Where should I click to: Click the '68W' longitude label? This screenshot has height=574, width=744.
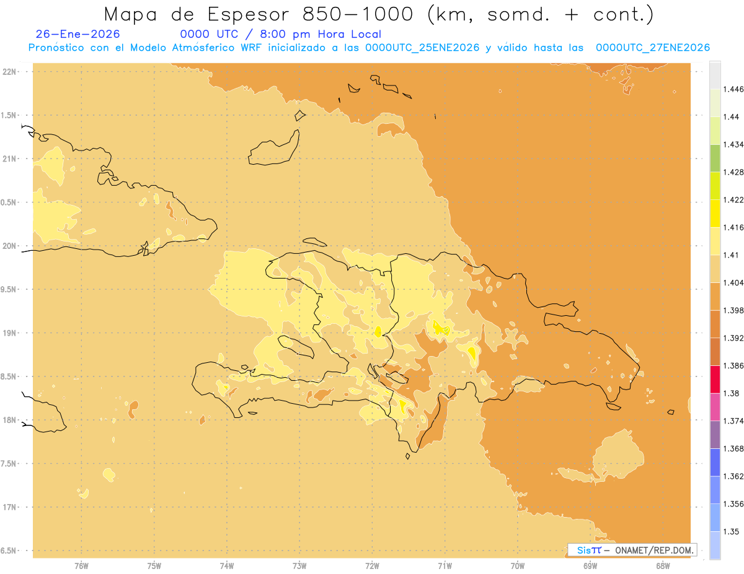pos(663,565)
